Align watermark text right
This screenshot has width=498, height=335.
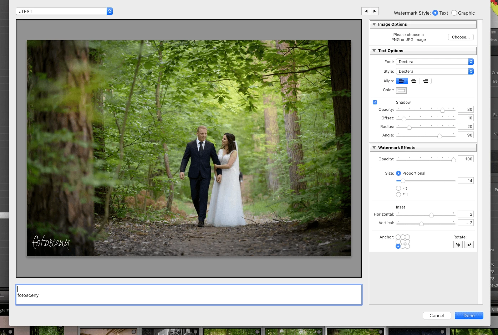point(426,81)
